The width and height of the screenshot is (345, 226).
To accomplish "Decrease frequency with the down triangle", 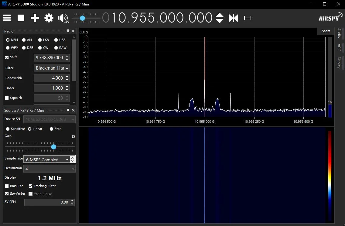I will 220,21.
